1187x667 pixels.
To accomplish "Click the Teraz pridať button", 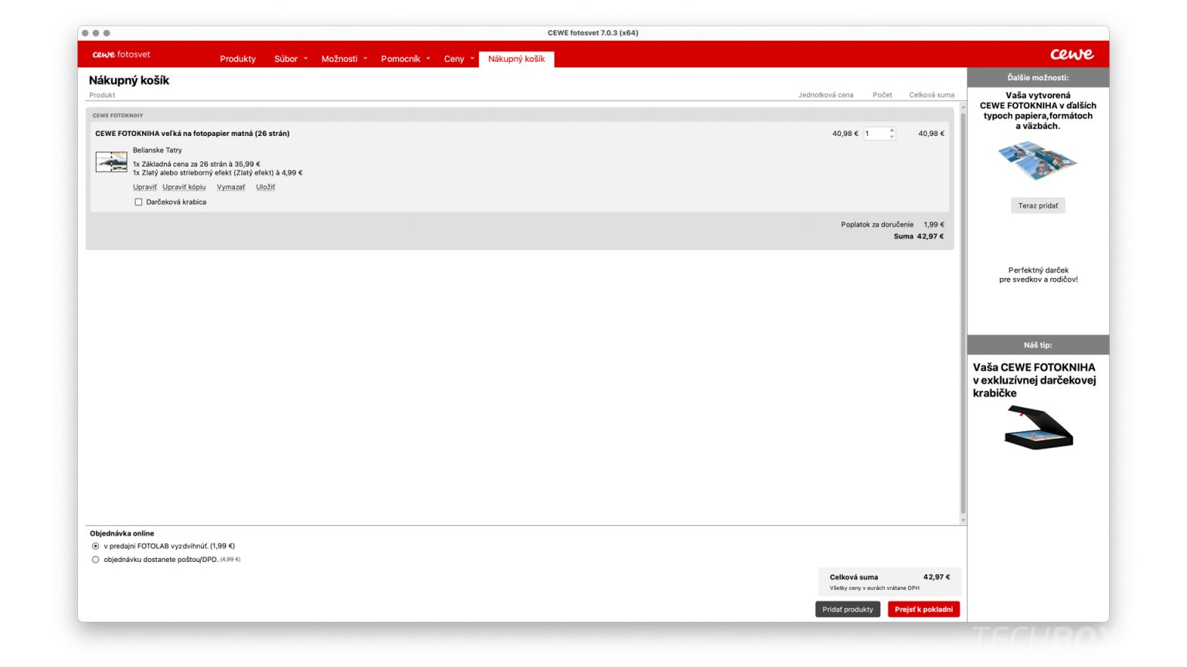I will pyautogui.click(x=1038, y=205).
